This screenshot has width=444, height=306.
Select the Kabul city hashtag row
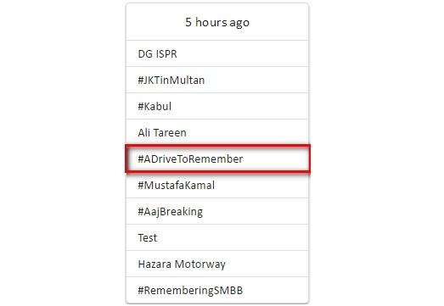(x=217, y=106)
